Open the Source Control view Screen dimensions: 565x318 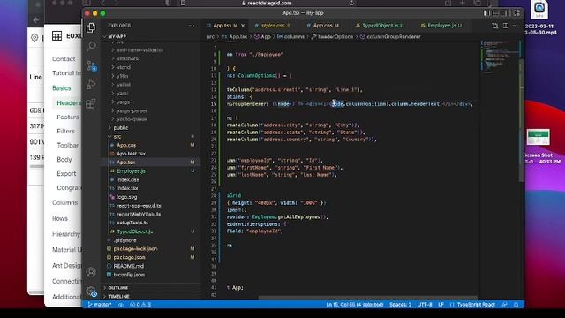pyautogui.click(x=91, y=65)
